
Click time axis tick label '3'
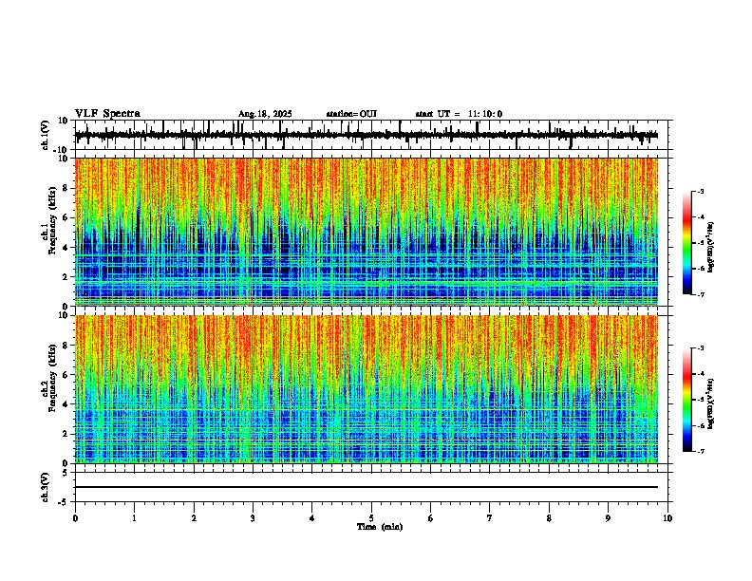253,518
